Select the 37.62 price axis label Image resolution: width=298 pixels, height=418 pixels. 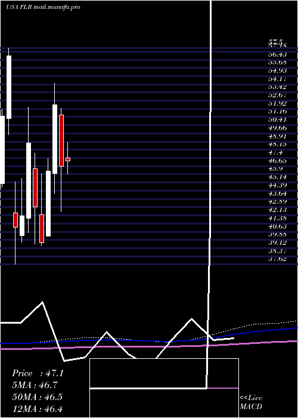pos(277,259)
